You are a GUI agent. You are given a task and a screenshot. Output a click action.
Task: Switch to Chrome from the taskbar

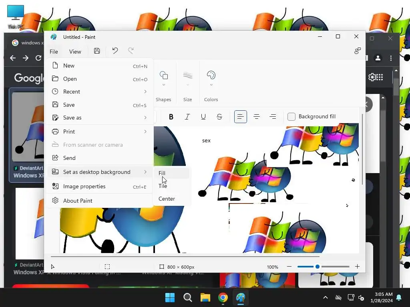(x=223, y=297)
